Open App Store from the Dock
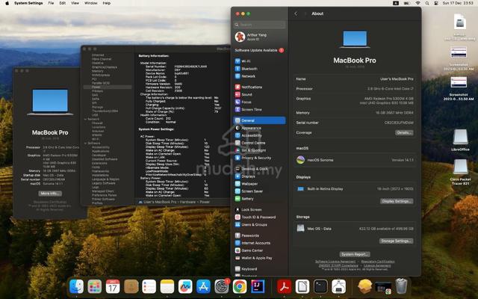Viewport: 478px width, 299px height. tap(203, 286)
